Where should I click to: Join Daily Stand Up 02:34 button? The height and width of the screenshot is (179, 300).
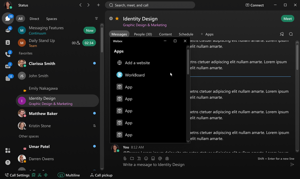89,43
